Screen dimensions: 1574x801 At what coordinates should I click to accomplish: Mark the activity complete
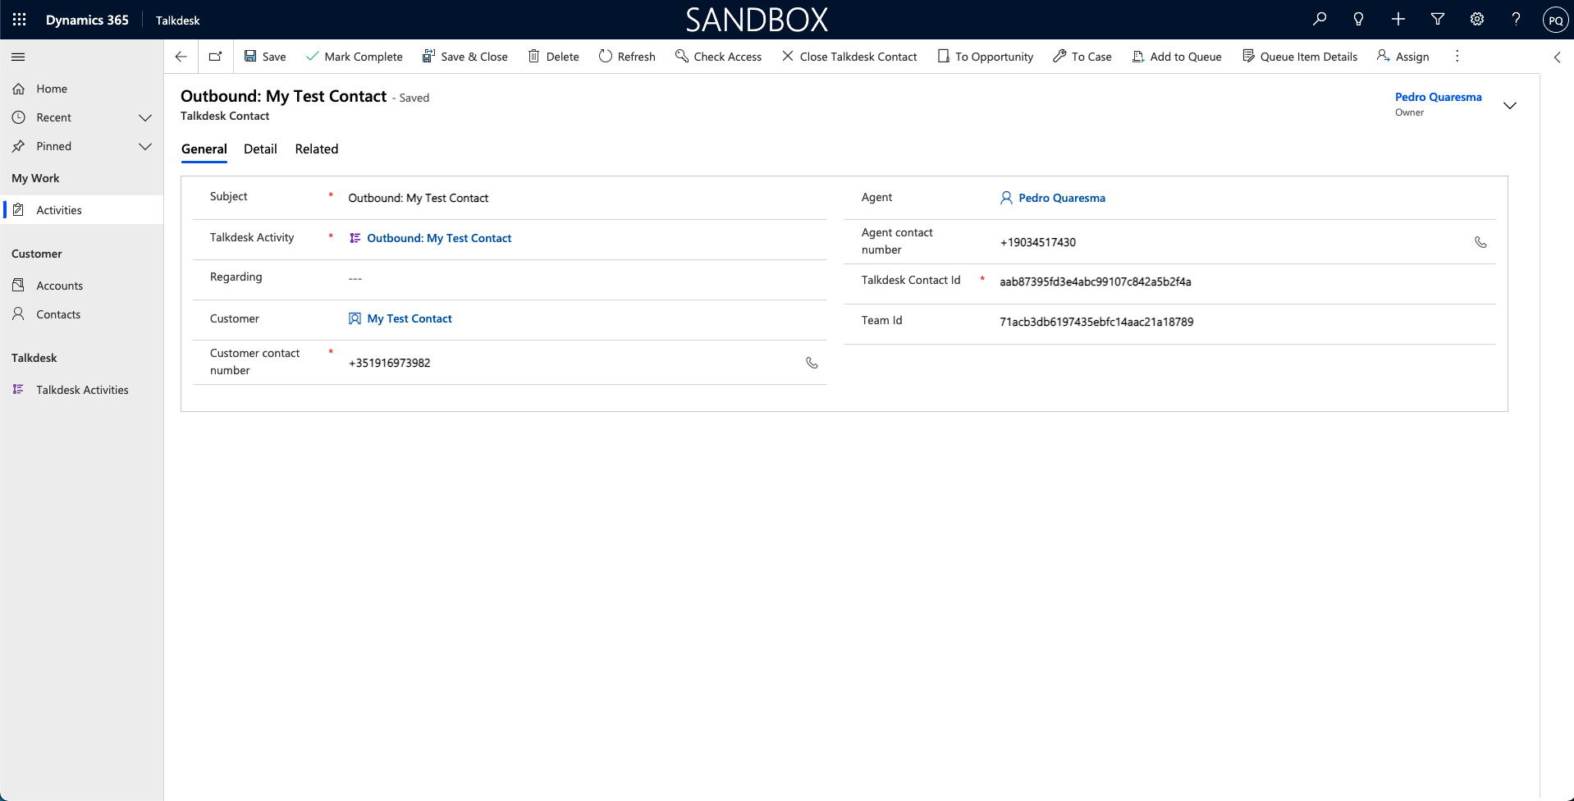tap(354, 57)
